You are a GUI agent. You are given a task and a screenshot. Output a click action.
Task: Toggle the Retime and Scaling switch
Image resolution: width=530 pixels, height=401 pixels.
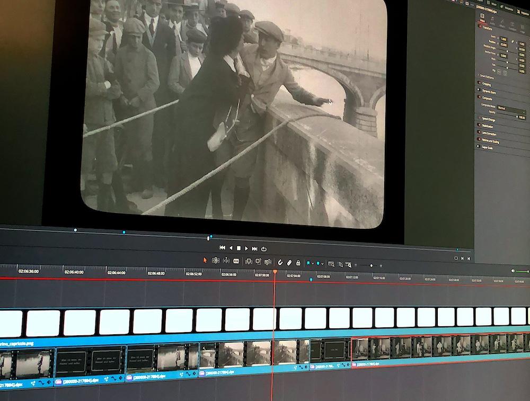(479, 139)
